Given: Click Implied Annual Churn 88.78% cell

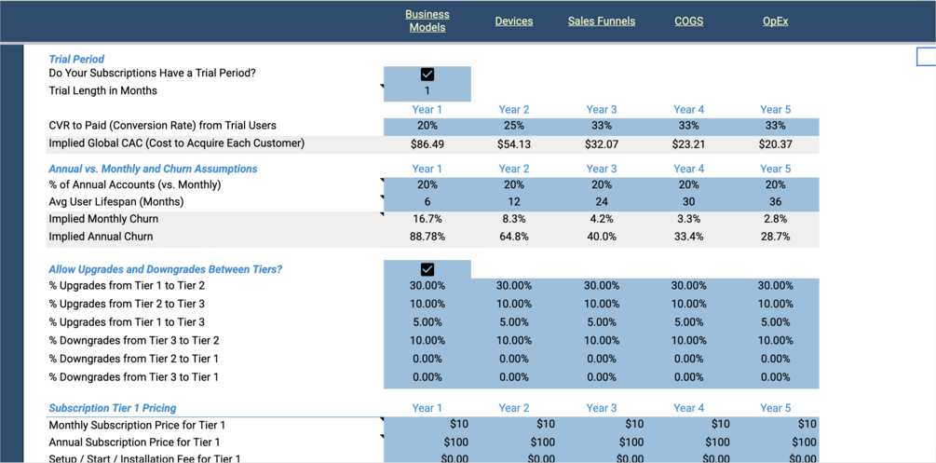Looking at the screenshot, I should pyautogui.click(x=427, y=237).
